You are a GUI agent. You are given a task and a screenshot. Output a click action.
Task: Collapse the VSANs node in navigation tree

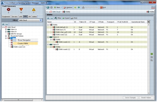pos(6,38)
